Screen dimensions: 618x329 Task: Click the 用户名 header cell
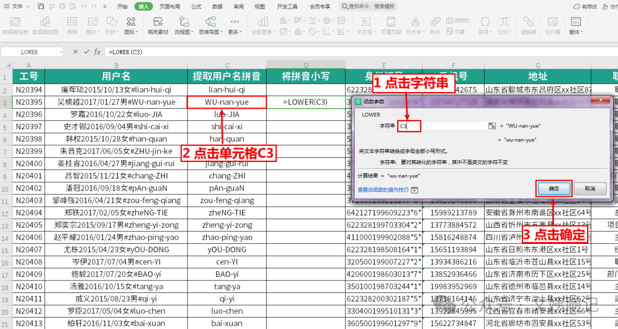(116, 77)
